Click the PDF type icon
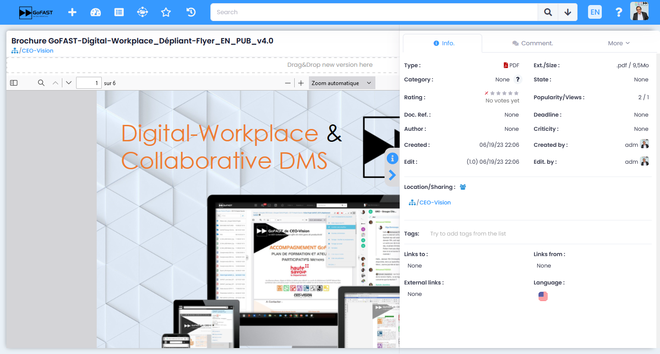 coord(506,65)
